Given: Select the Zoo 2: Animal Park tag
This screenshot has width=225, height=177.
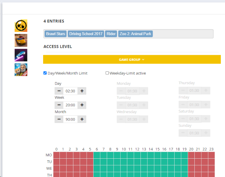Looking at the screenshot, I should [x=135, y=34].
